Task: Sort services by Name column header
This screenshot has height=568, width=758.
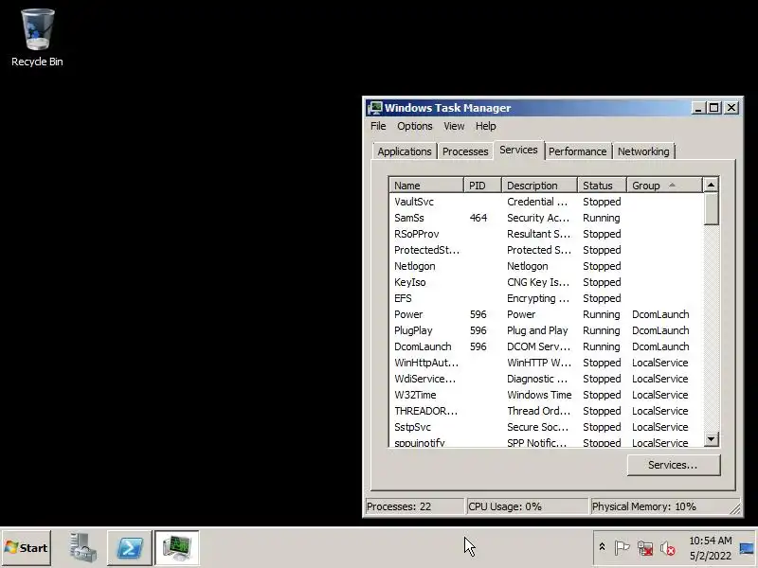Action: pyautogui.click(x=426, y=186)
